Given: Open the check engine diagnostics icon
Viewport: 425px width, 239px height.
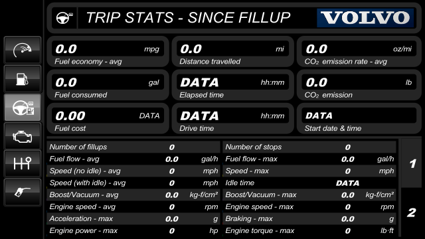Looking at the screenshot, I should 23,135.
